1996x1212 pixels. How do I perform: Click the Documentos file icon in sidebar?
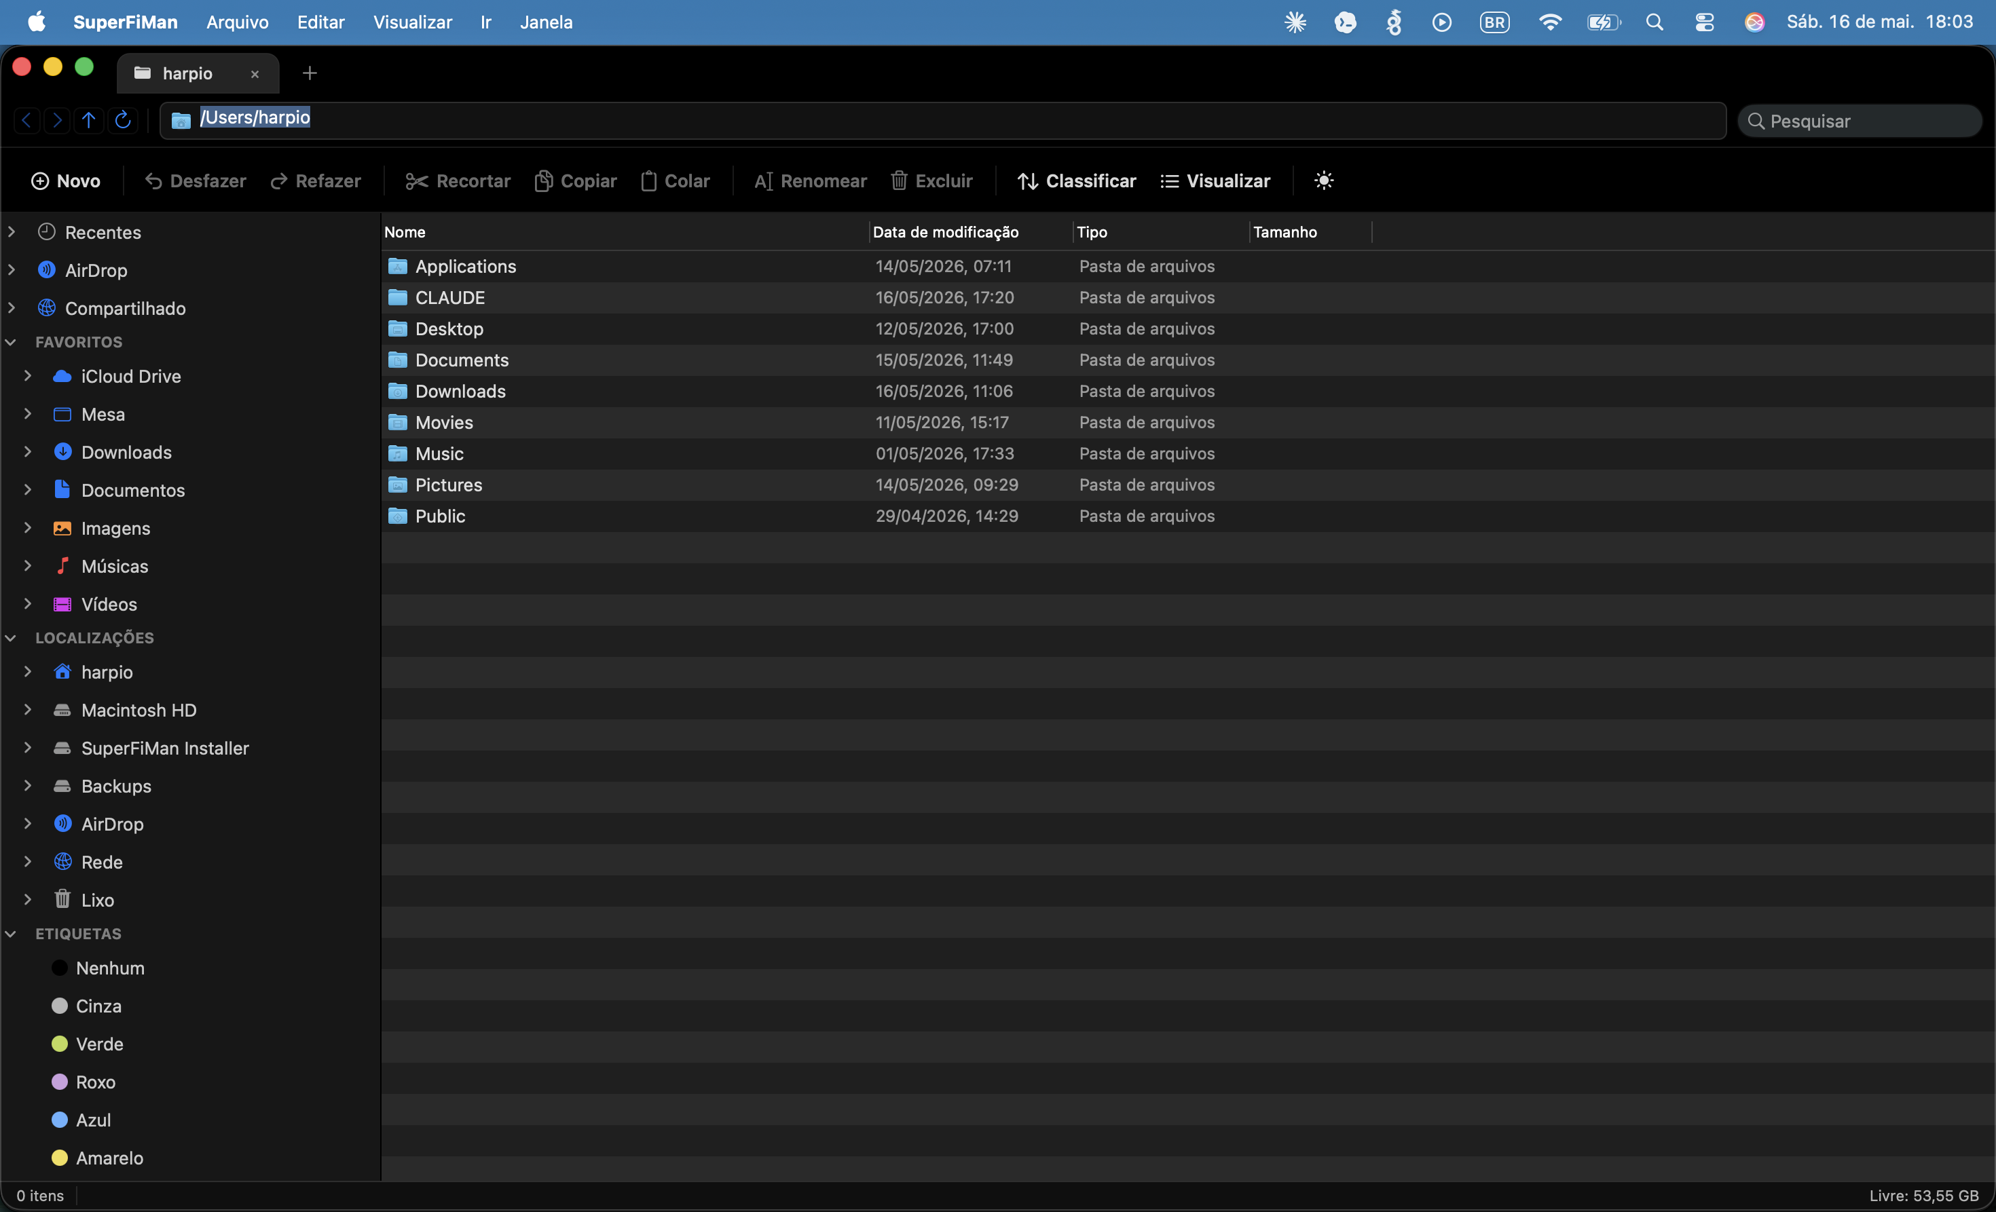(x=62, y=489)
